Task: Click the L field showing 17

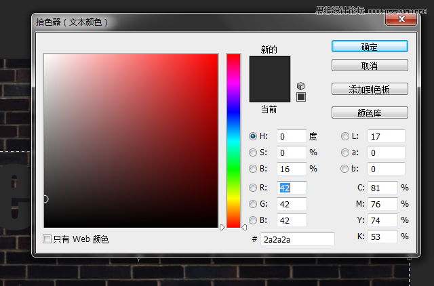Action: pyautogui.click(x=387, y=136)
